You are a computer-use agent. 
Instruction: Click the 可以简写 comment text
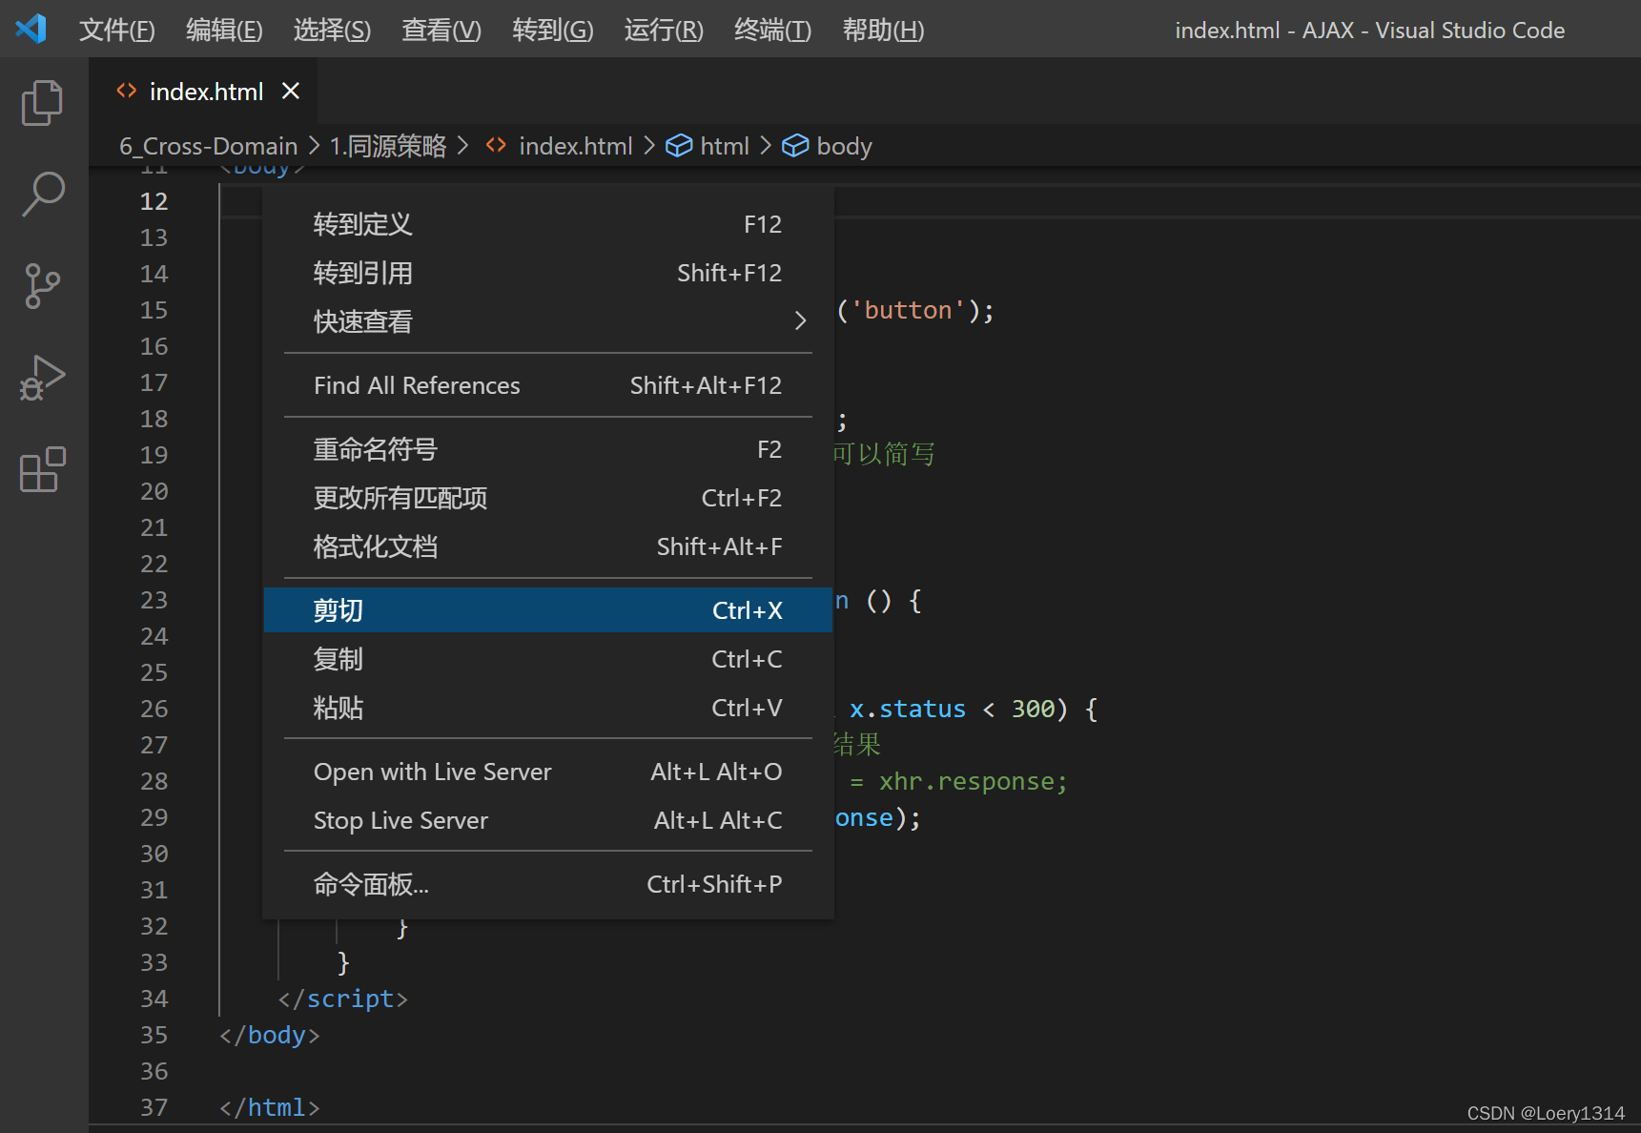tap(884, 454)
